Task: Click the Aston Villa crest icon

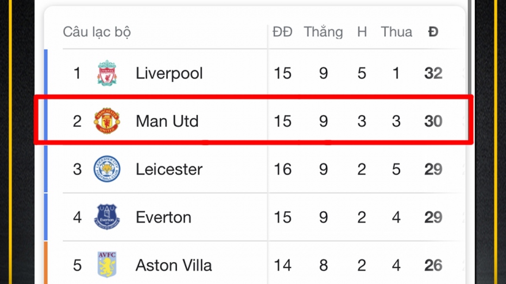Action: pyautogui.click(x=107, y=265)
